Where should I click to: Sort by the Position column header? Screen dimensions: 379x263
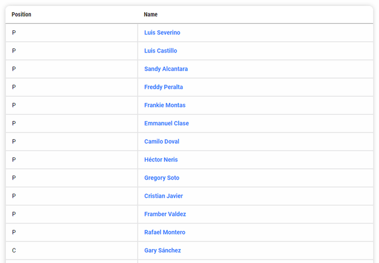pyautogui.click(x=22, y=15)
